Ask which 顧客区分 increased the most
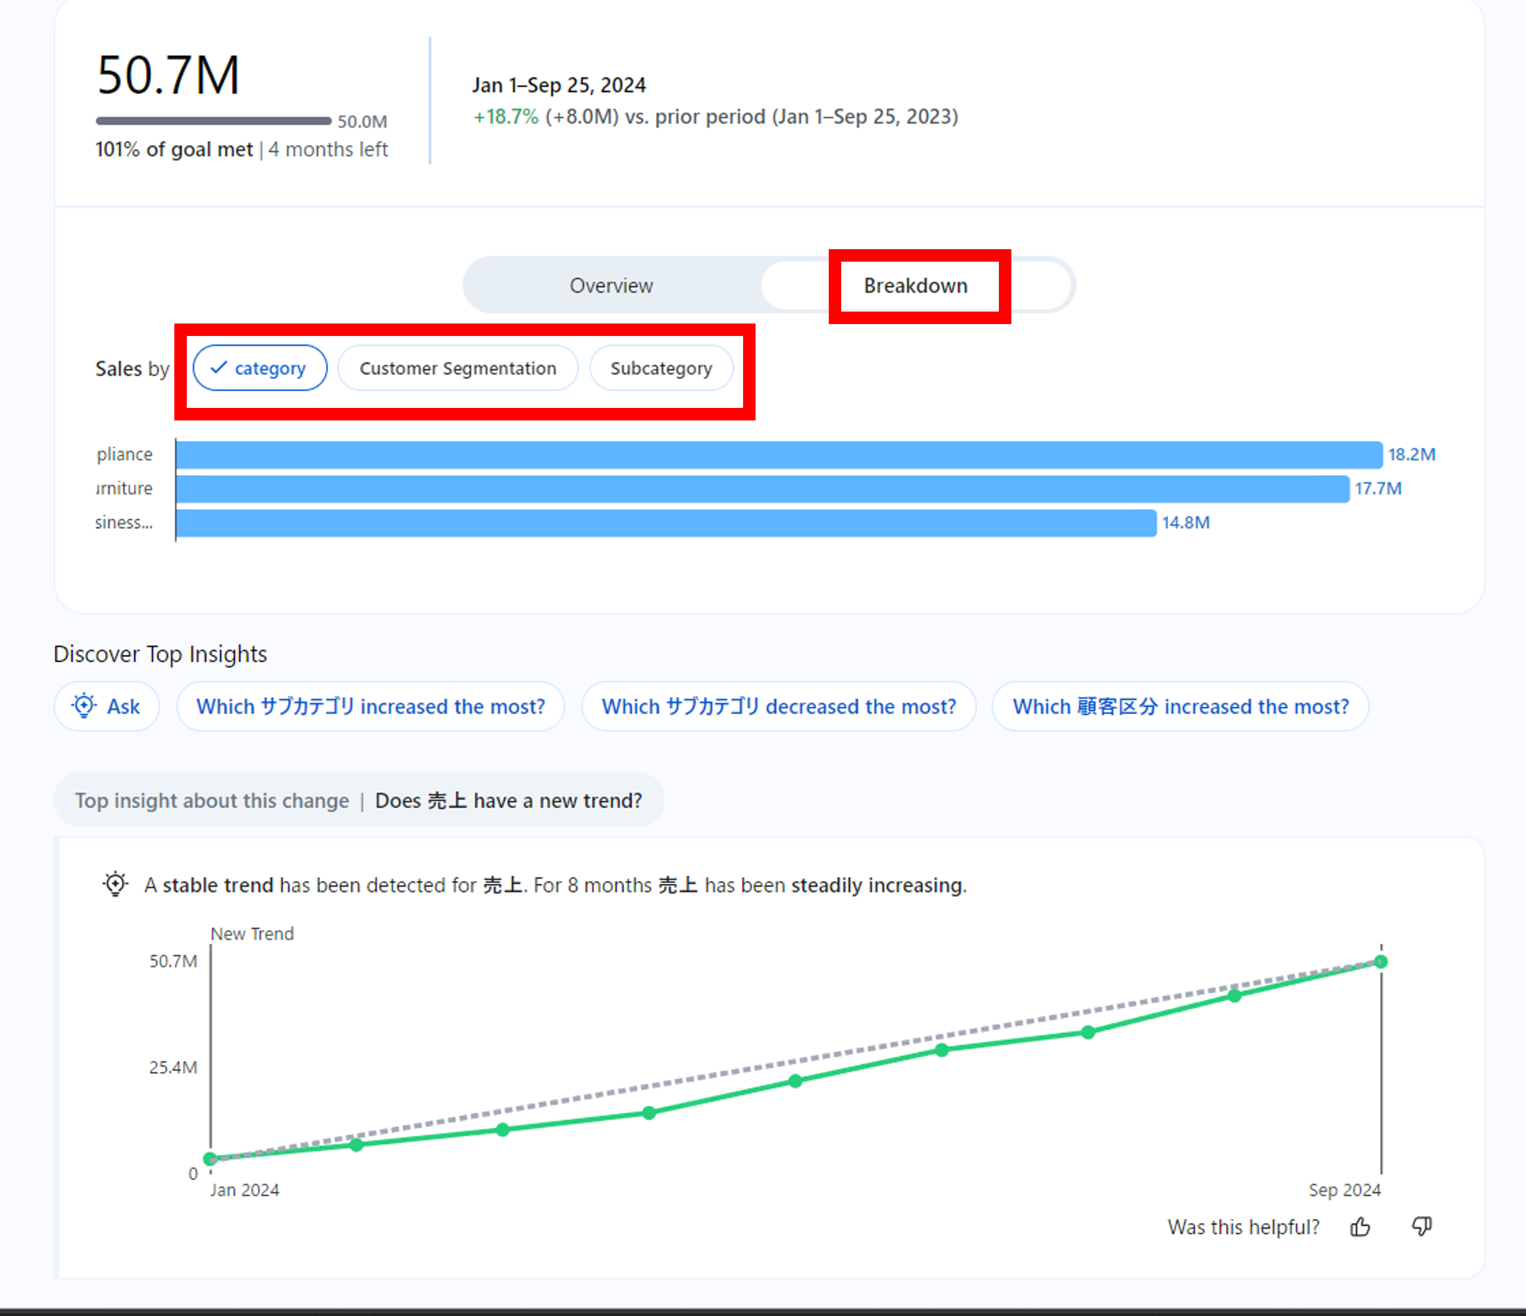The height and width of the screenshot is (1316, 1526). pos(1180,706)
